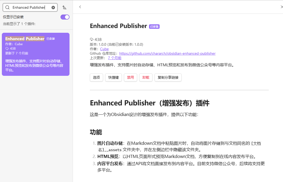Open the plugin sort order options
The image size is (283, 182).
[64, 8]
